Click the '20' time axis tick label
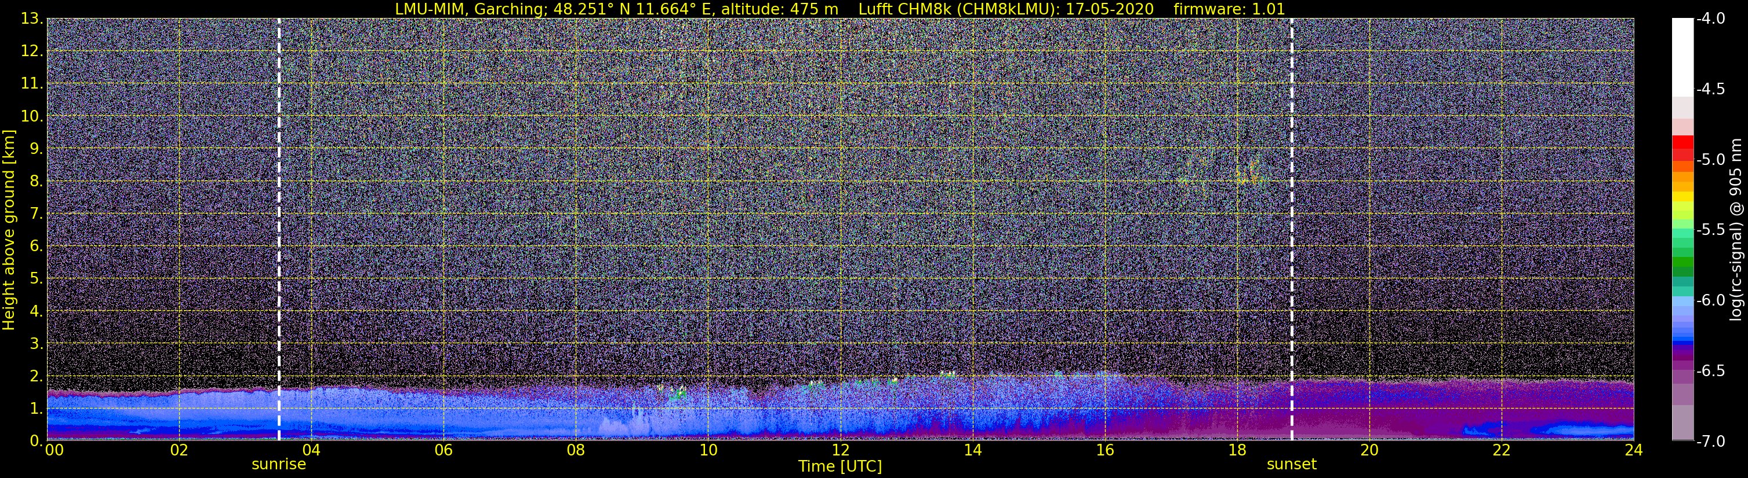The width and height of the screenshot is (1748, 478). click(x=1369, y=450)
